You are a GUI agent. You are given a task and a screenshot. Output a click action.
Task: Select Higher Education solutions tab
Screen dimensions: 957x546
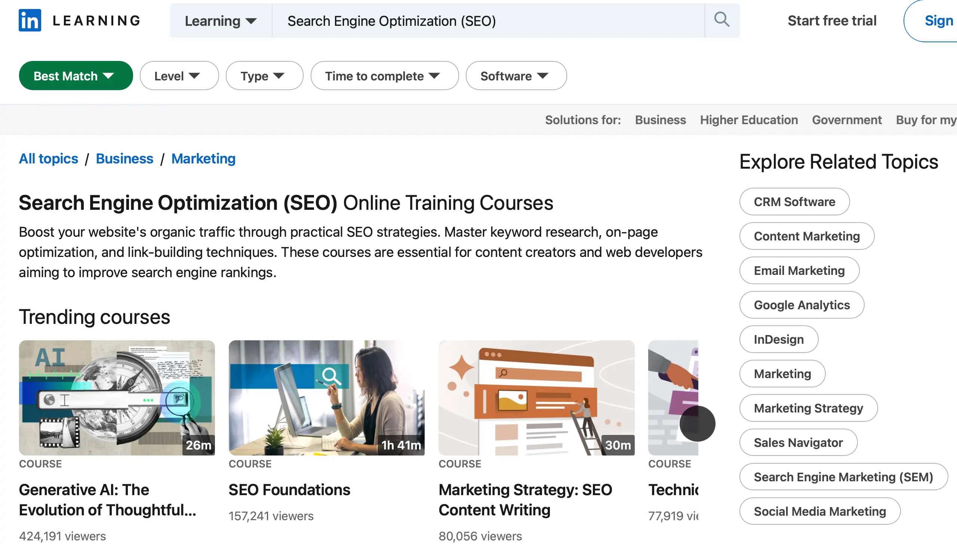(748, 120)
